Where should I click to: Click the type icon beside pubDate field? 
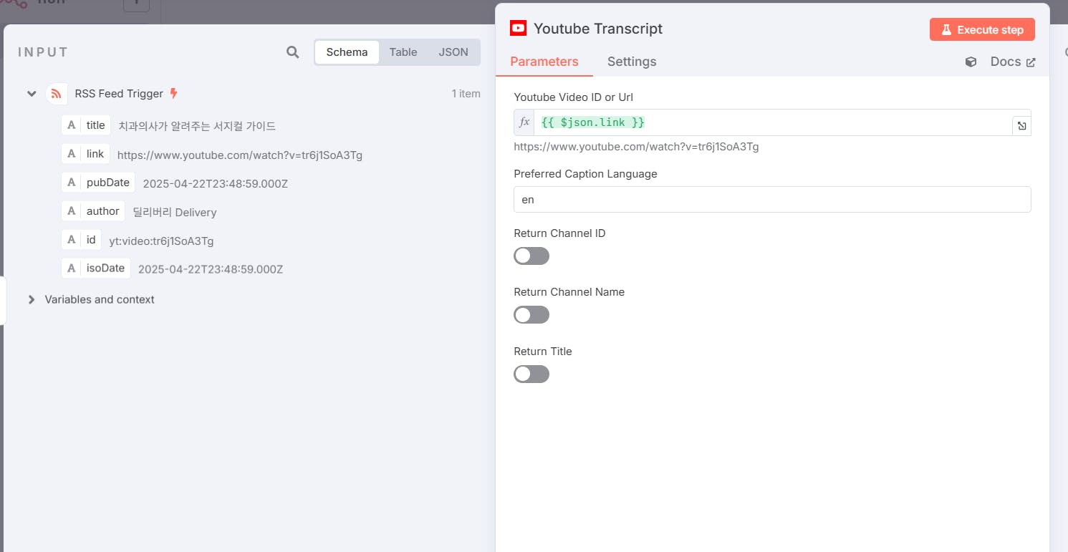coord(72,183)
